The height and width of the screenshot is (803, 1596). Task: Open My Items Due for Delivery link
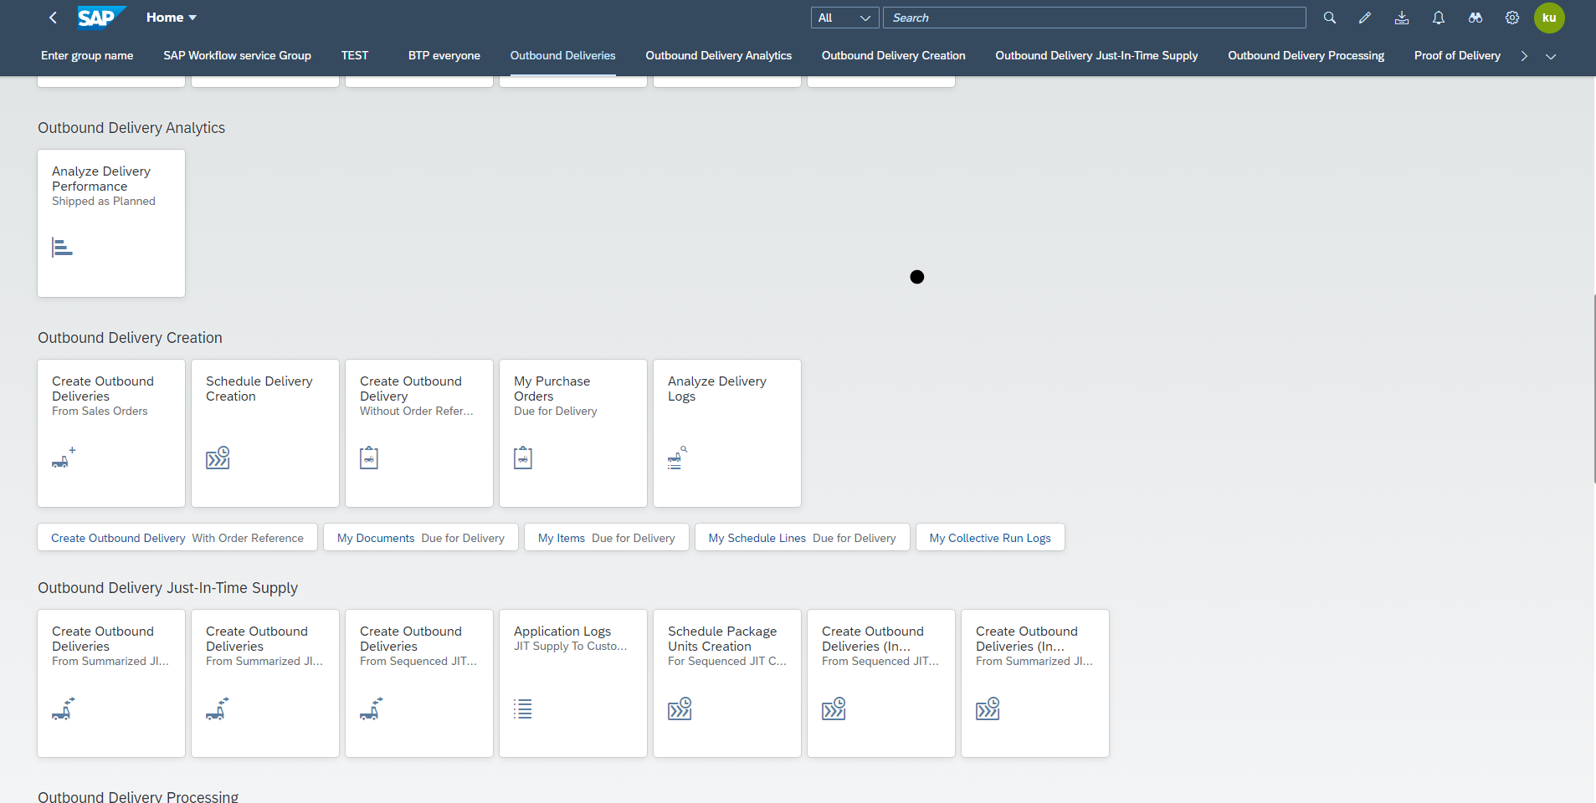(607, 538)
